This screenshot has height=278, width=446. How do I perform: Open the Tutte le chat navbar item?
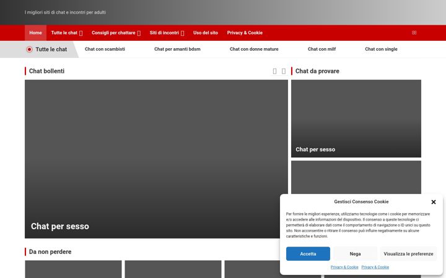point(64,33)
